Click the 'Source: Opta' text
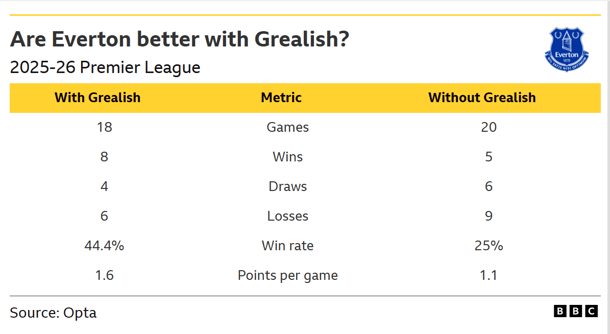The image size is (610, 334). click(x=53, y=313)
